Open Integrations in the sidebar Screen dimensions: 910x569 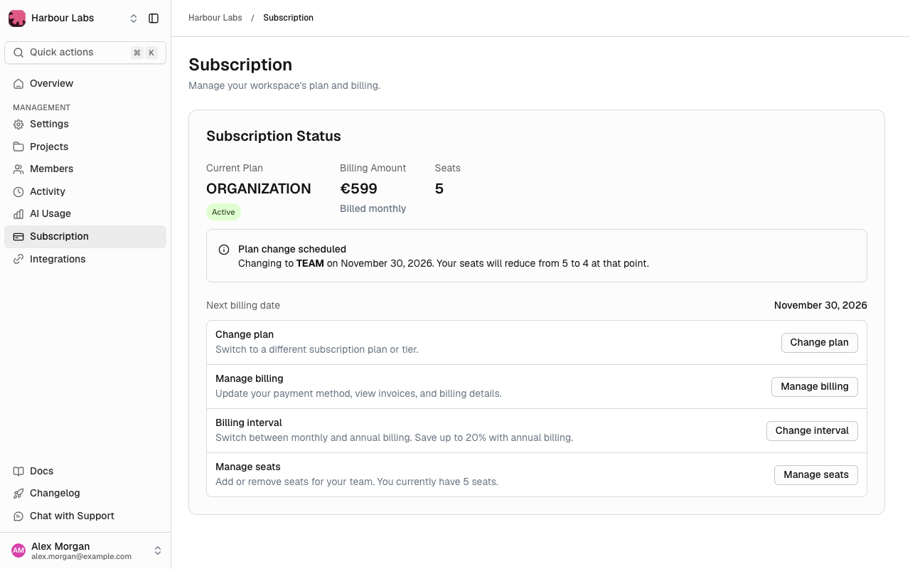85,260
